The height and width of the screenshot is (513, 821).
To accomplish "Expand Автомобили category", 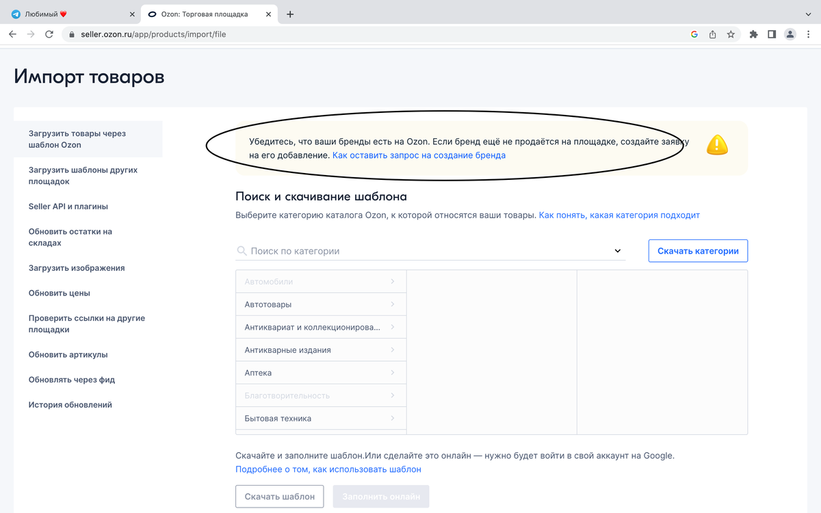I will pyautogui.click(x=321, y=282).
